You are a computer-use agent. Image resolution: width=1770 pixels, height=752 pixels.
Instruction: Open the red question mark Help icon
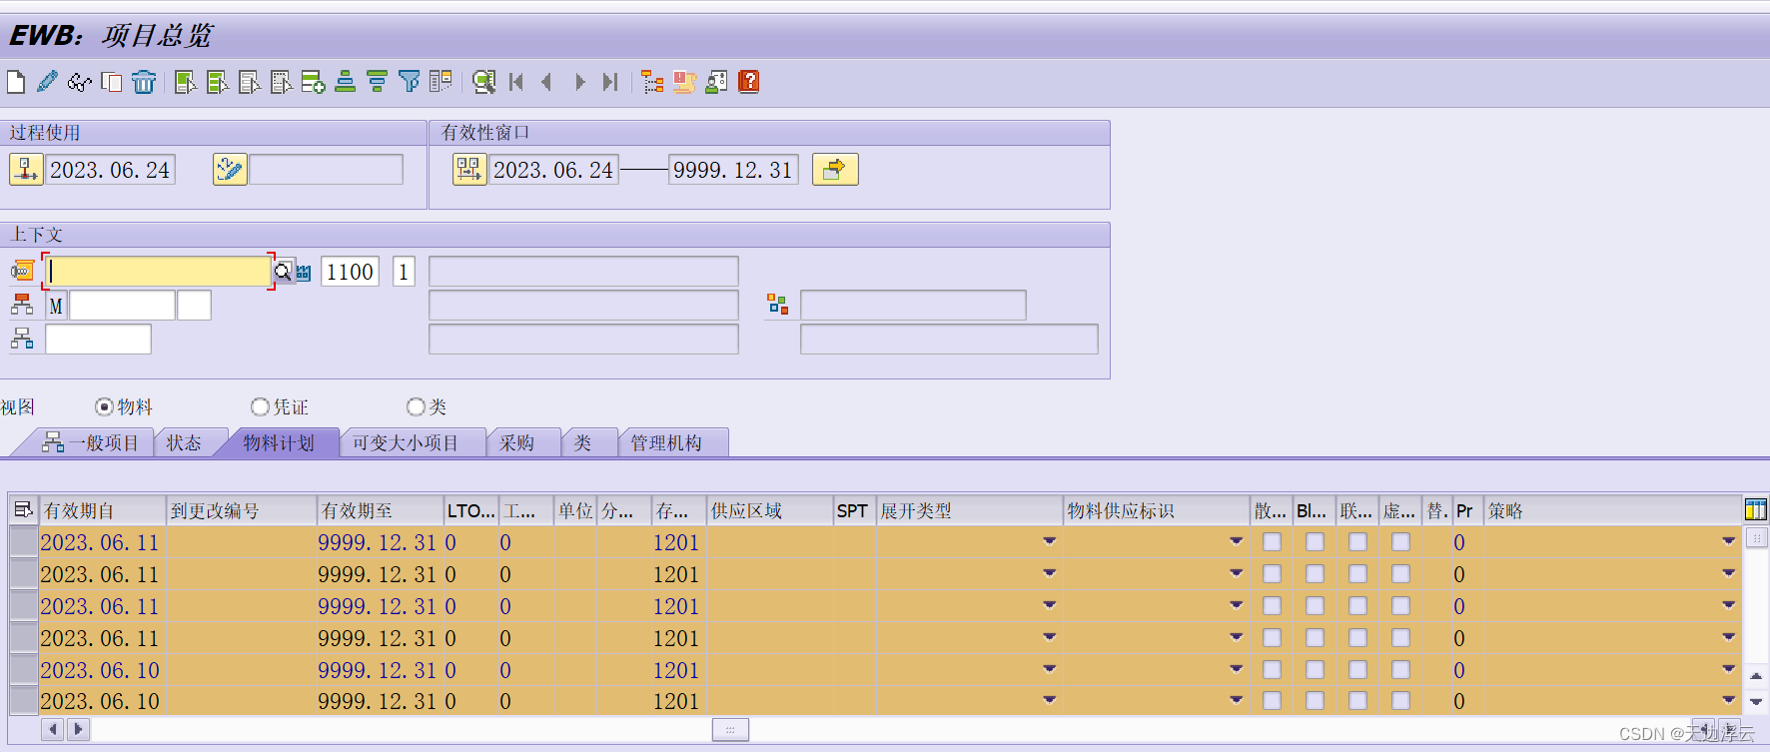click(x=749, y=82)
